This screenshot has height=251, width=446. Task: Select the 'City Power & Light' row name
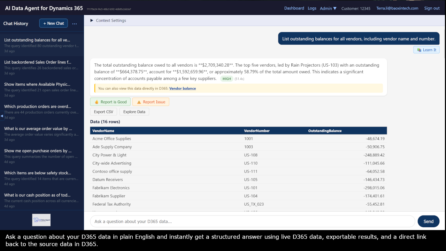click(x=109, y=155)
